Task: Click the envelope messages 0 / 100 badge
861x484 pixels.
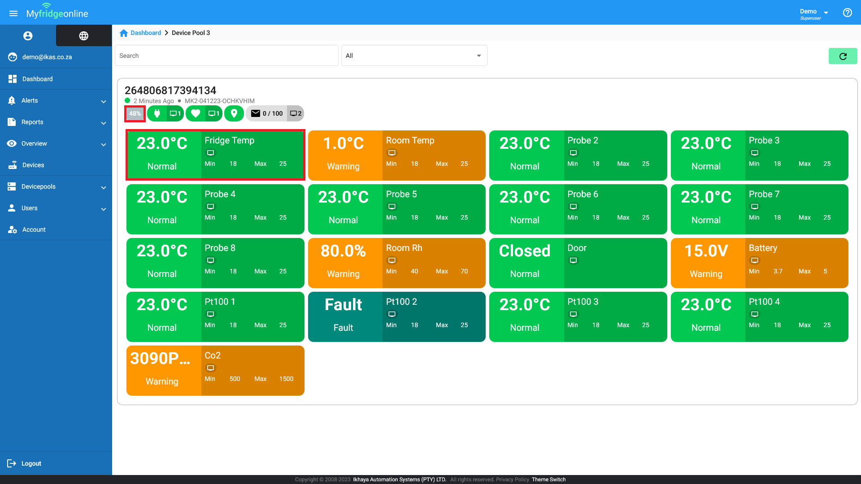Action: pos(266,113)
